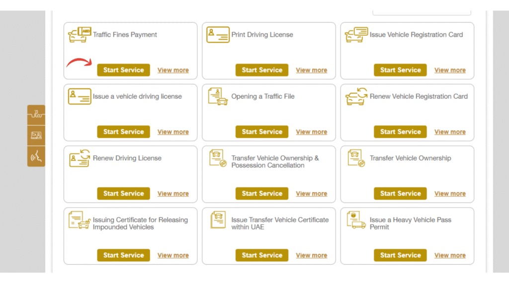Screen dimensions: 509x286
Task: Click the Print Driving License card icon
Action: pyautogui.click(x=218, y=35)
